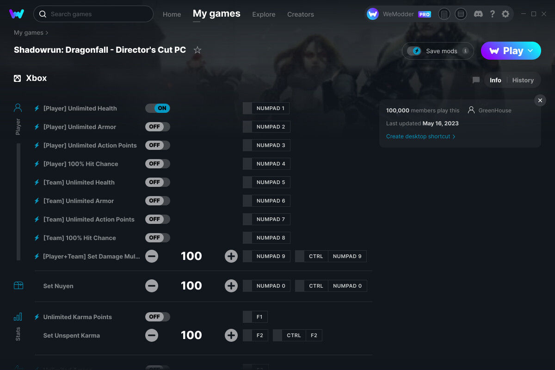Increase the Set Unspent Karma value
This screenshot has width=555, height=370.
(x=231, y=335)
